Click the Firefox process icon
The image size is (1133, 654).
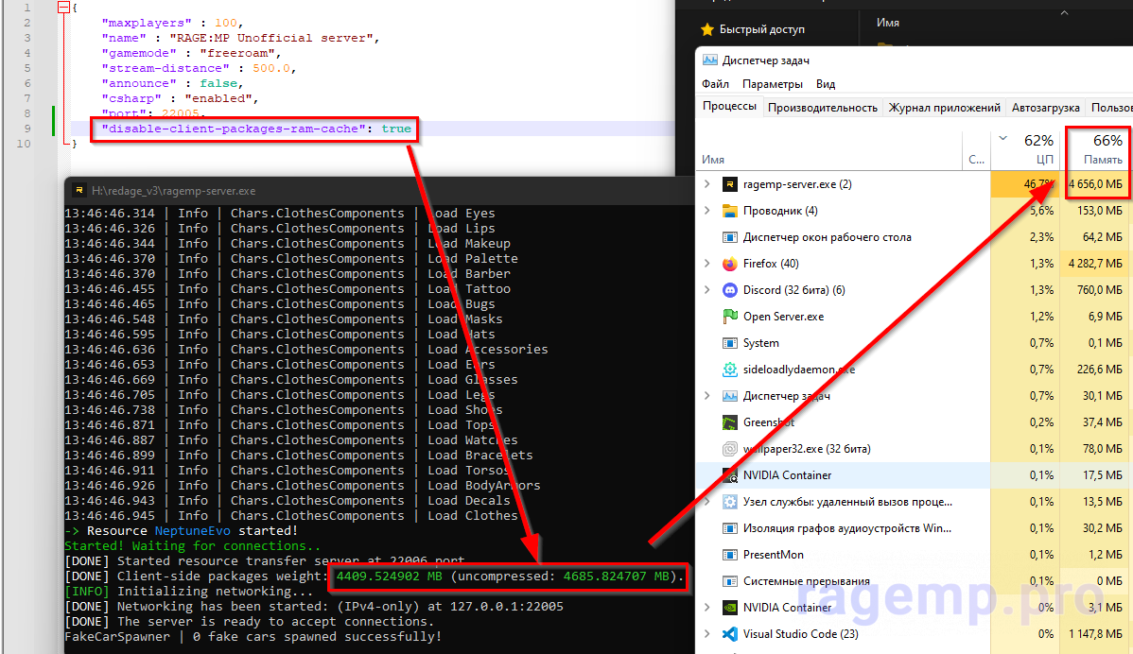coord(730,264)
